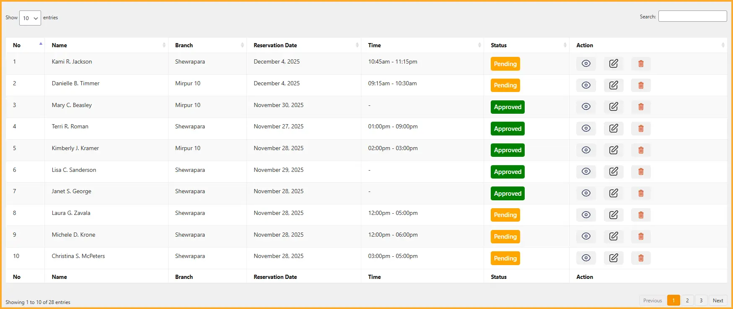
Task: Go to page 2 of results
Action: coord(687,300)
